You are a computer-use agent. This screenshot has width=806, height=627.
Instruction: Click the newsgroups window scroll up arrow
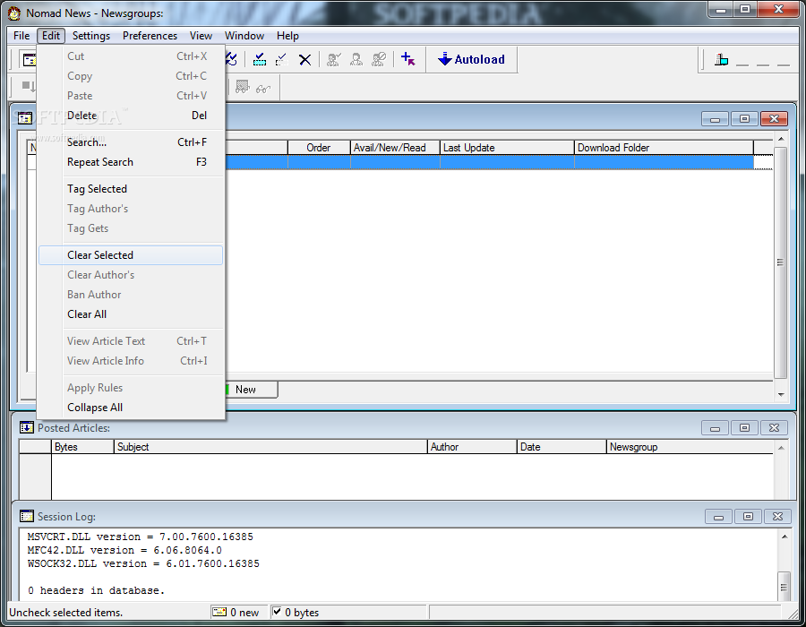781,139
